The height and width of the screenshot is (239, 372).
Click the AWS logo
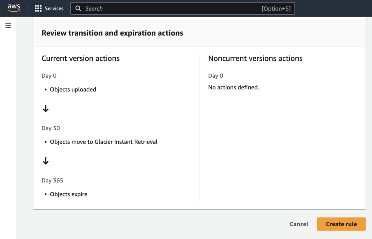tap(14, 7)
